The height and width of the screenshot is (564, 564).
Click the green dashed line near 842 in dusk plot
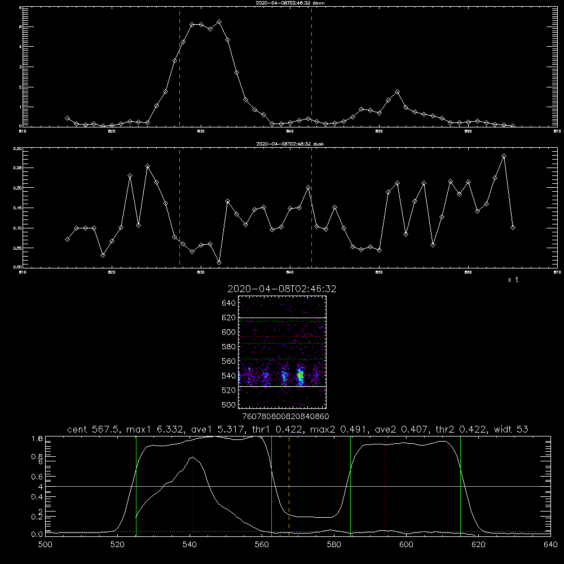point(311,208)
